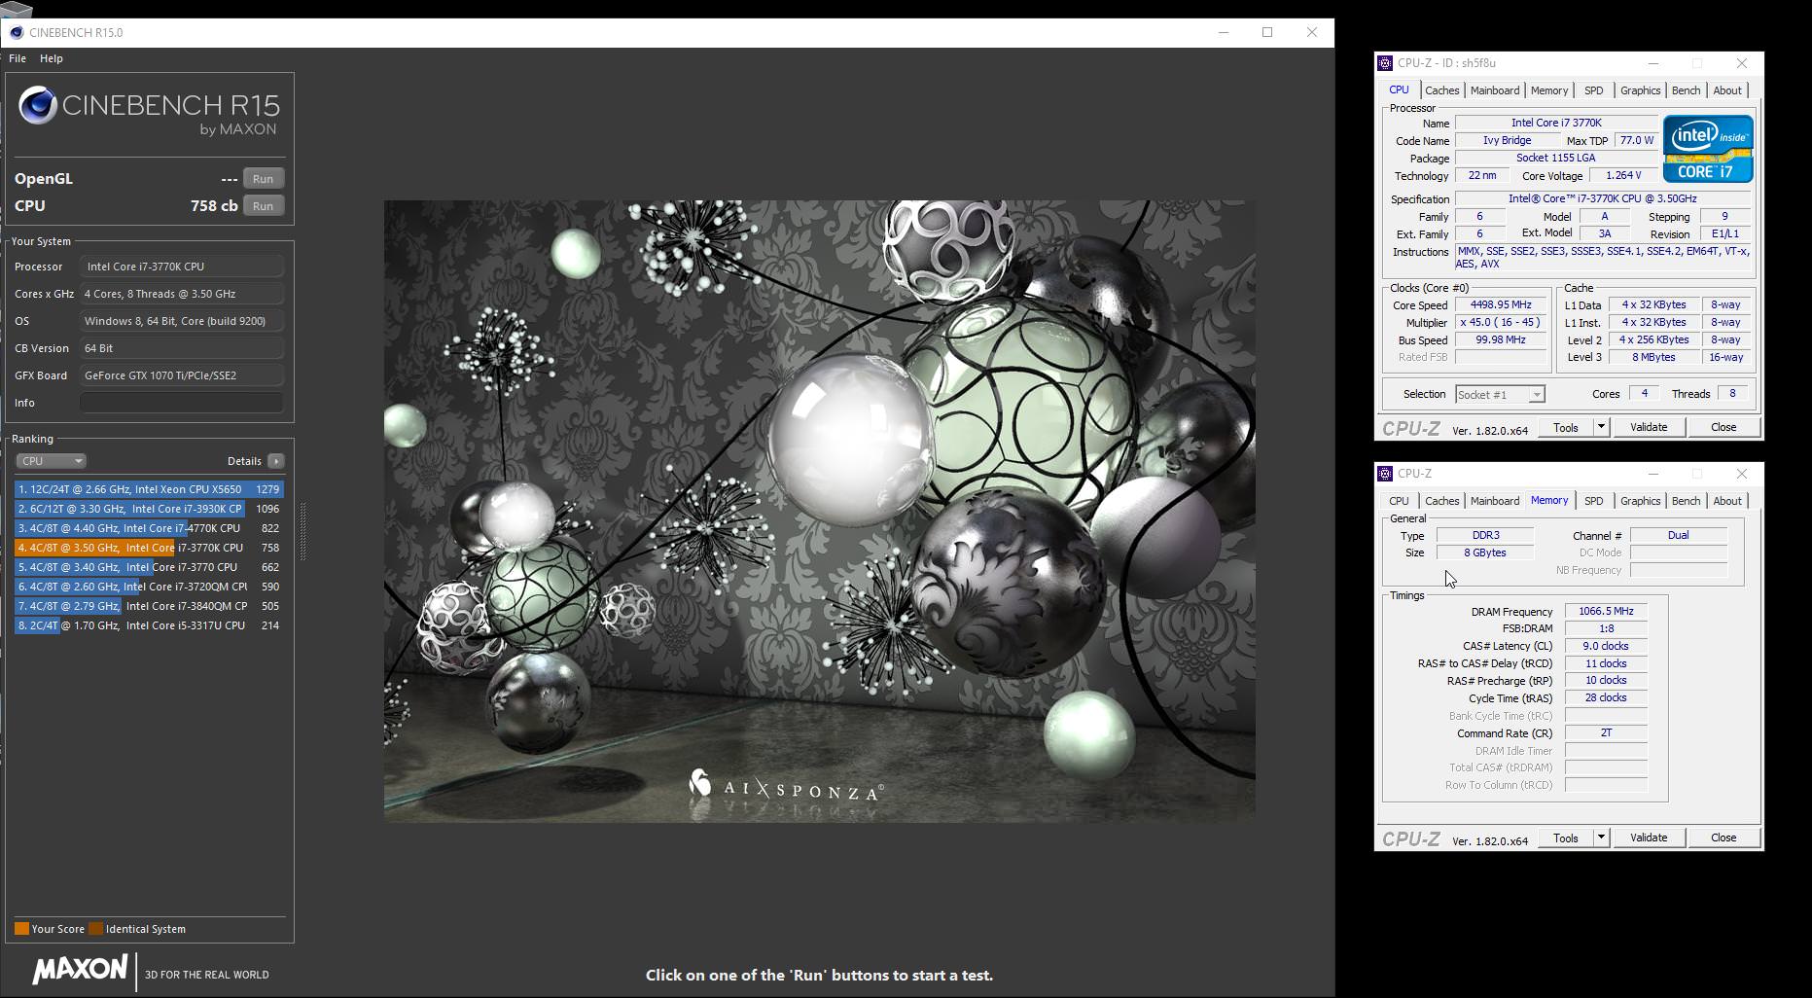1812x998 pixels.
Task: Switch to Caches tab in lower CPU-Z window
Action: click(1441, 501)
